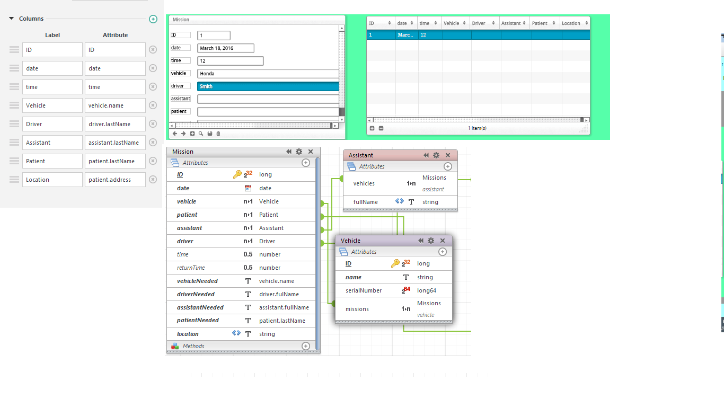Sort grid by Assistant column
Image resolution: width=724 pixels, height=407 pixels.
tap(515, 23)
